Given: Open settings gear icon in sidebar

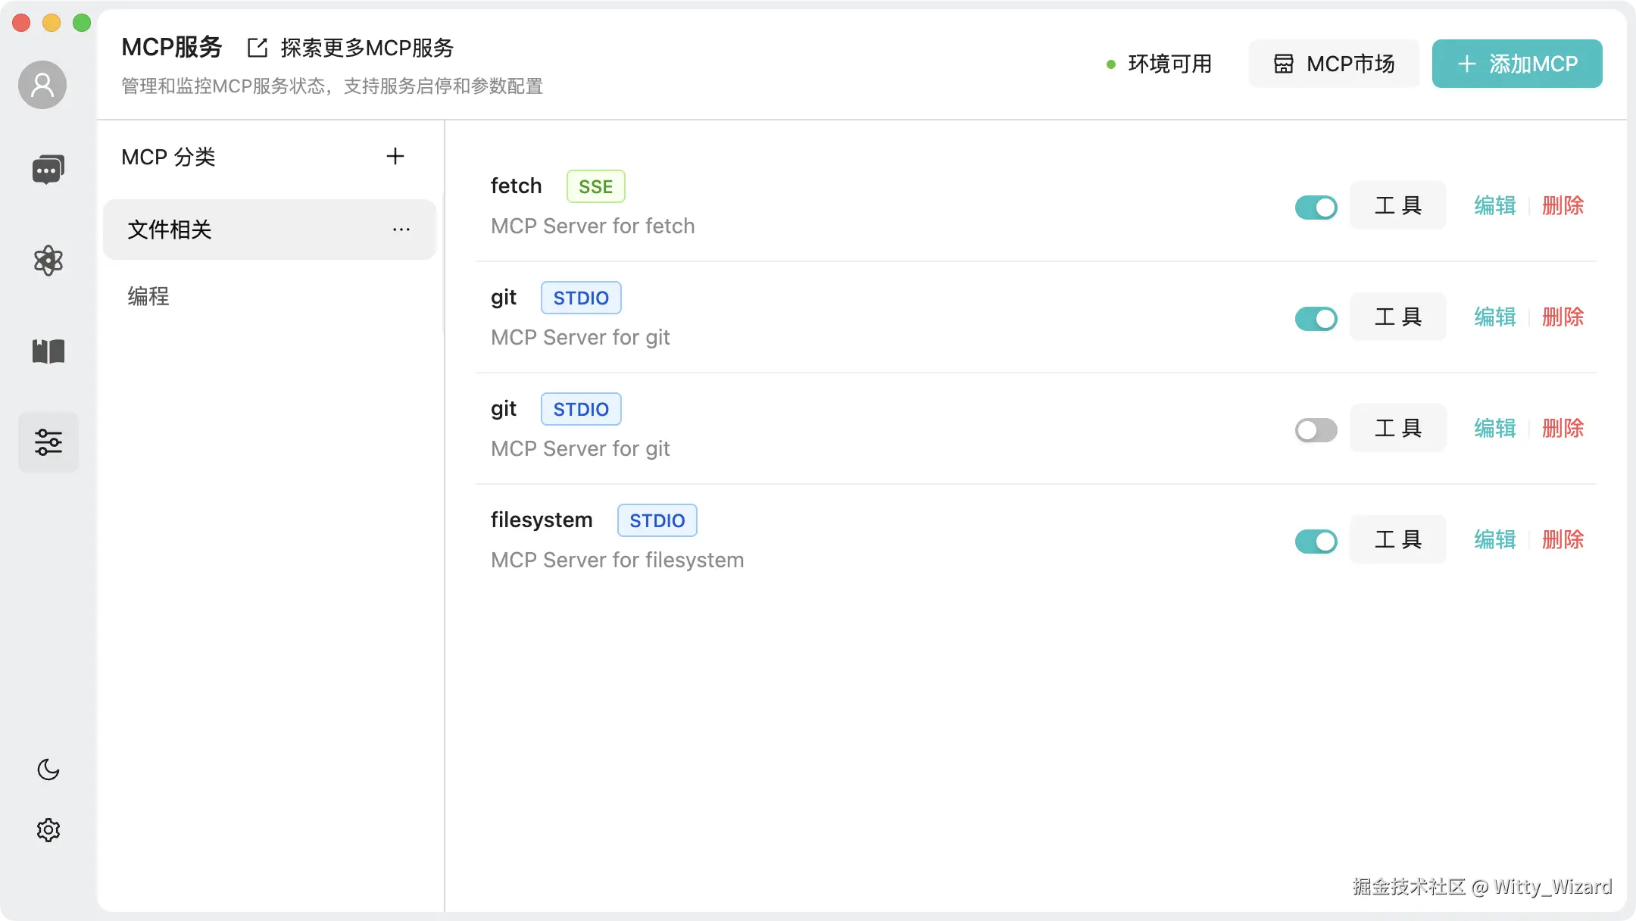Looking at the screenshot, I should [x=48, y=830].
